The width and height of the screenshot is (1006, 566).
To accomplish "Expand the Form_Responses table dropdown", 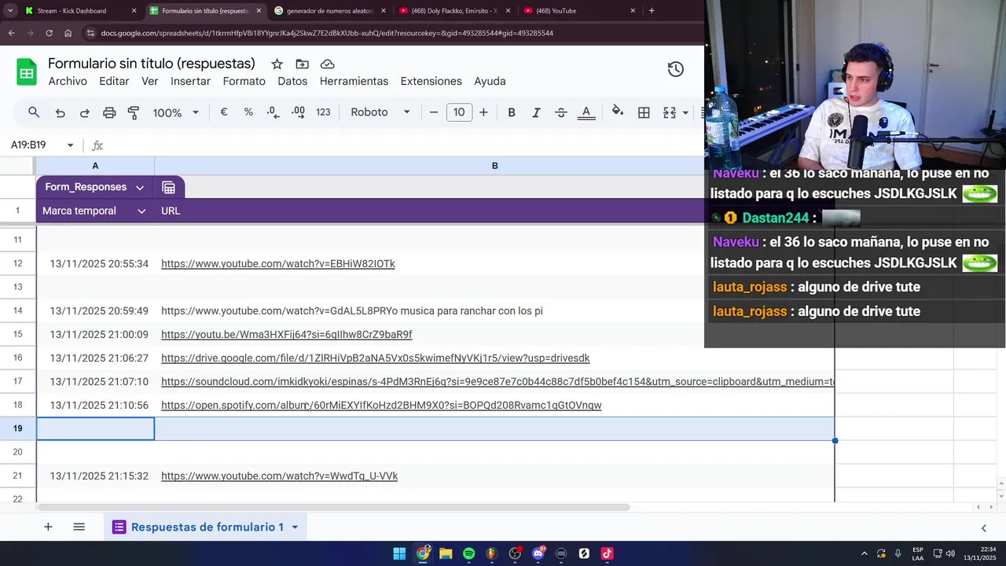I will (139, 187).
